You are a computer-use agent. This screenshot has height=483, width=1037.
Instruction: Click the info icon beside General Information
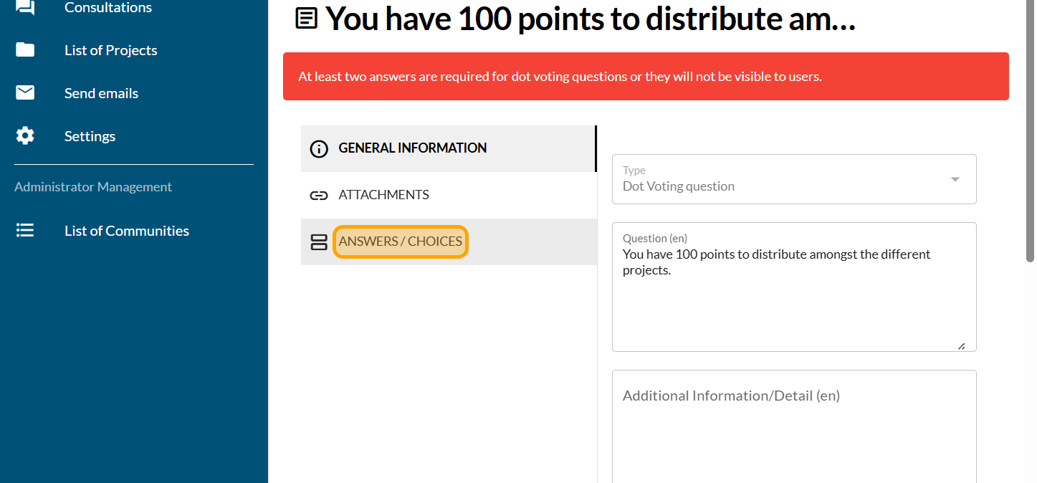(319, 148)
